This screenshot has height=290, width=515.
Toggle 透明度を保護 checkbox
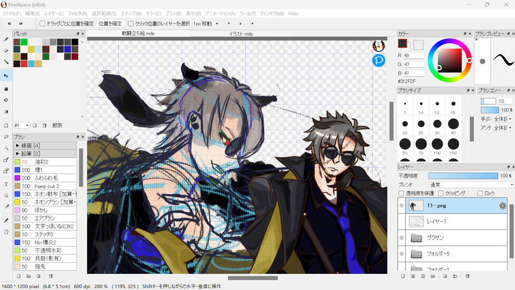(401, 193)
